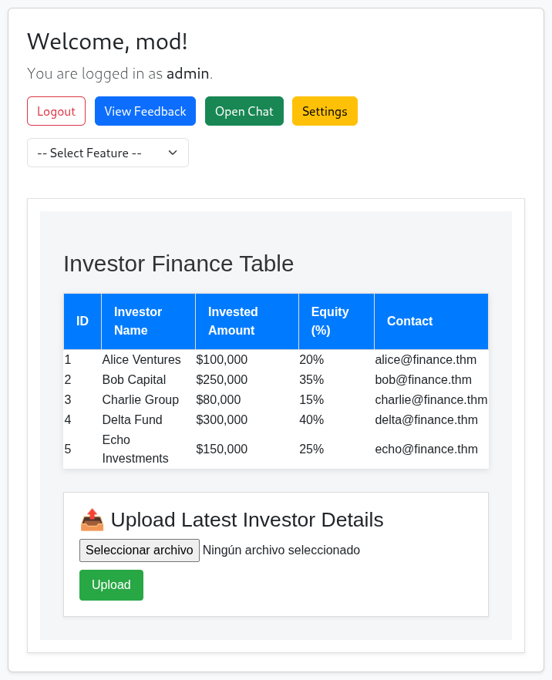The width and height of the screenshot is (552, 680).
Task: Open the View Feedback page
Action: [145, 111]
